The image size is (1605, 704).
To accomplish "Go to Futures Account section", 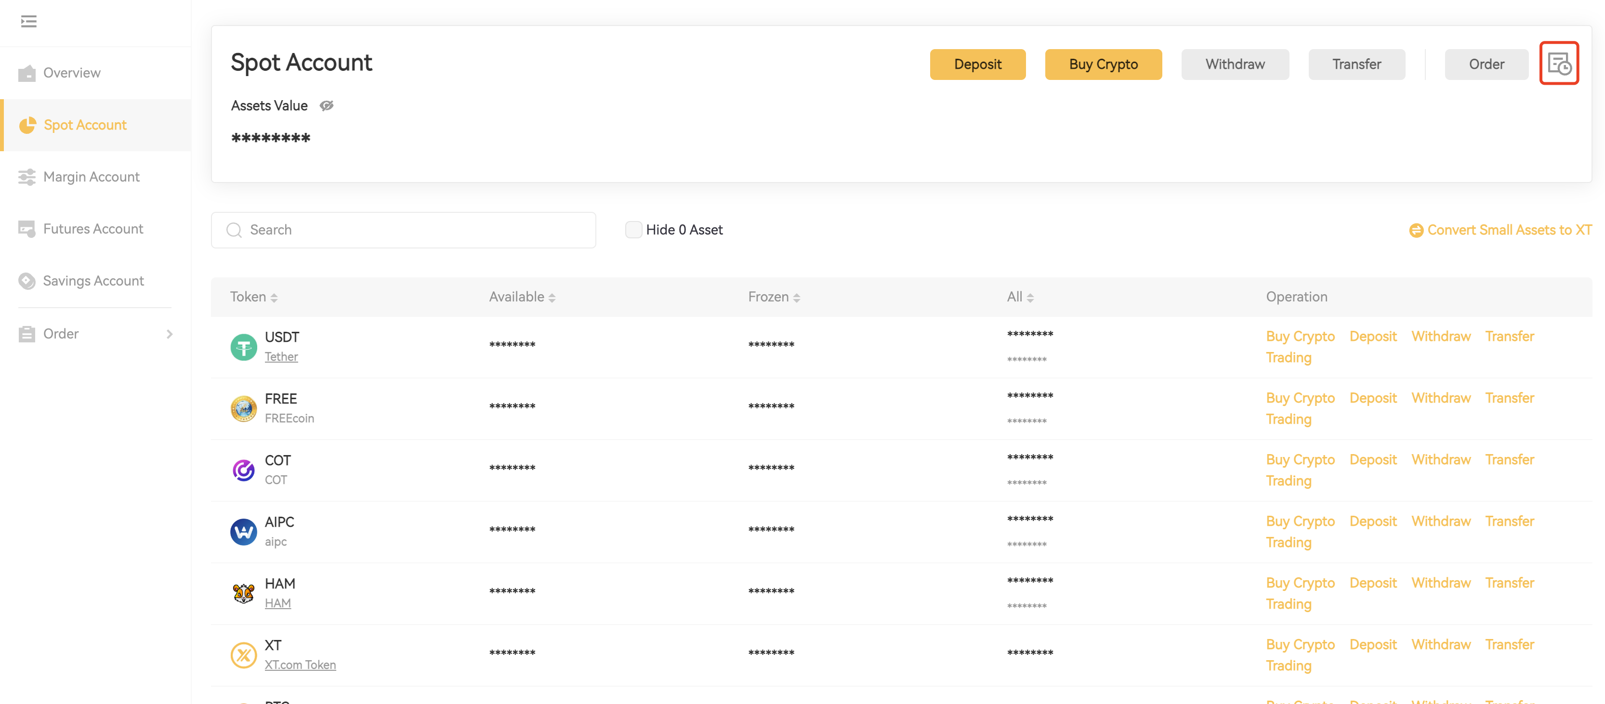I will click(x=93, y=229).
